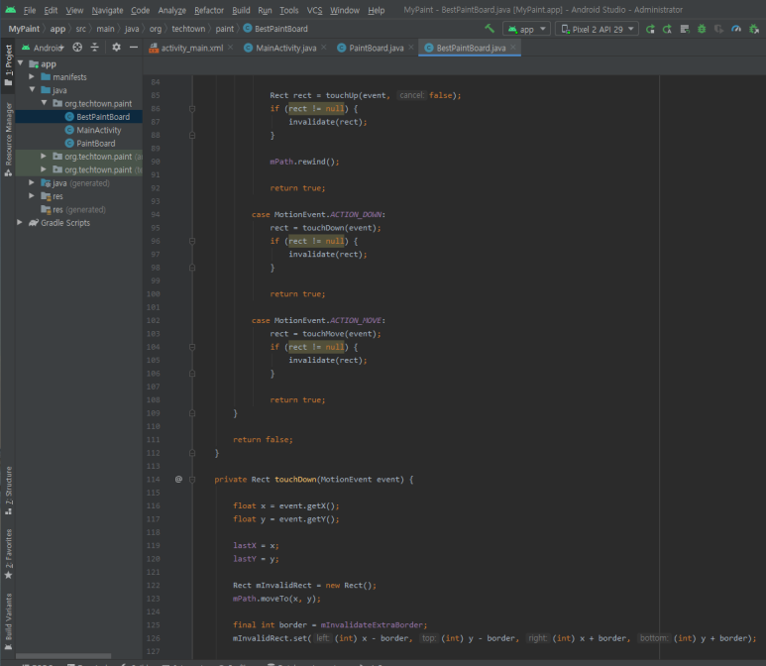Click Collapse All in Project panel
Screen dimensions: 766x666
point(95,47)
